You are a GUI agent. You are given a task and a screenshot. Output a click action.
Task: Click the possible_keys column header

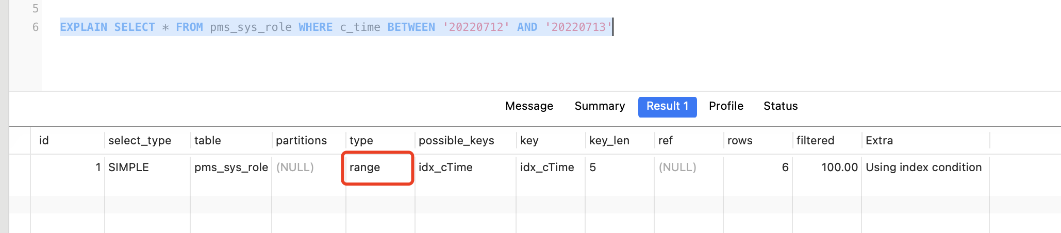pos(456,141)
